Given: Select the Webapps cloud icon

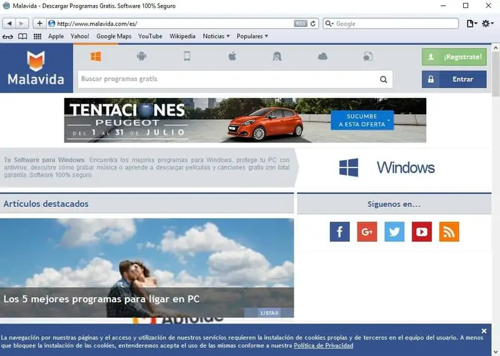Looking at the screenshot, I should click(x=322, y=57).
